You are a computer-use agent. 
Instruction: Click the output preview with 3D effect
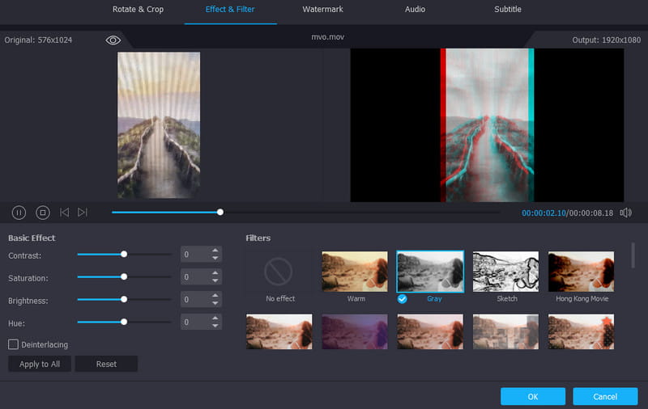[488, 125]
